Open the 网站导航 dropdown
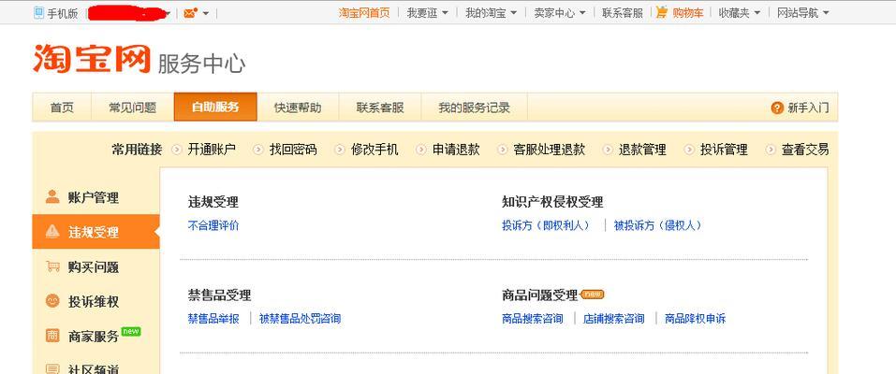The width and height of the screenshot is (896, 374). coord(803,12)
